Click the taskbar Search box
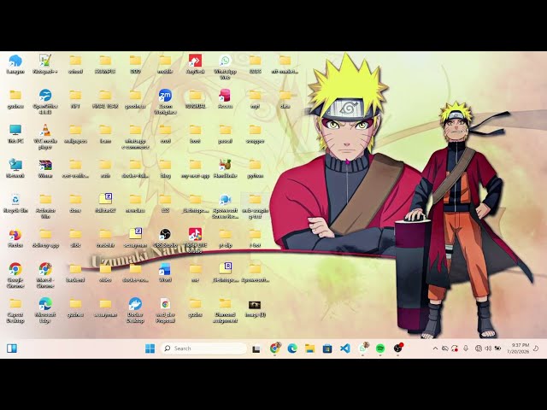This screenshot has height=410, width=547. [203, 348]
